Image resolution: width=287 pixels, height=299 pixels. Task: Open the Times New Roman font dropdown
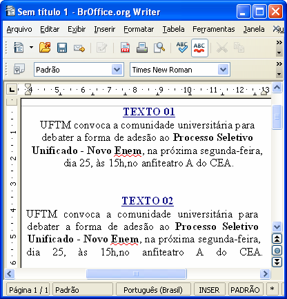(x=223, y=70)
